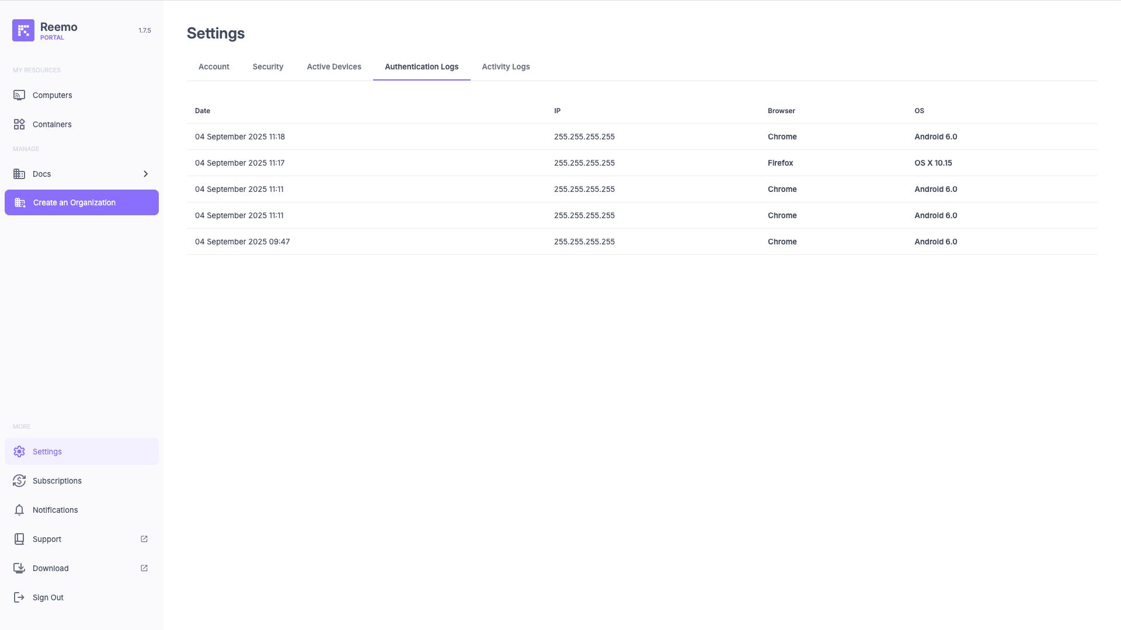Screen dimensions: 1121x630
Task: Open Subscriptions via its dollar icon
Action: click(x=19, y=481)
